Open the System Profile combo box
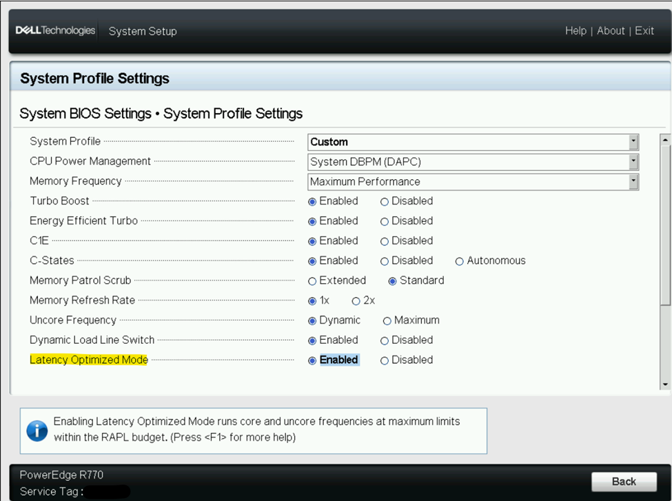672x501 pixels. [x=469, y=142]
